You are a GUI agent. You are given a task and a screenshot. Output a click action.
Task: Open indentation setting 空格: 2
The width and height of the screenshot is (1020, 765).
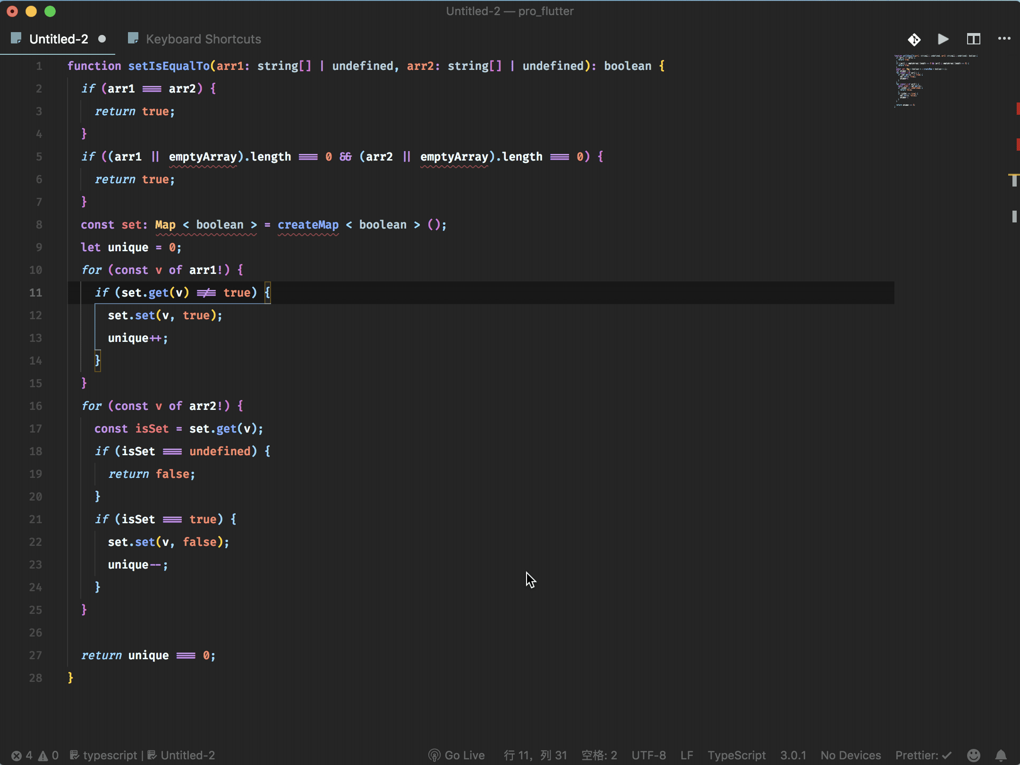tap(599, 756)
